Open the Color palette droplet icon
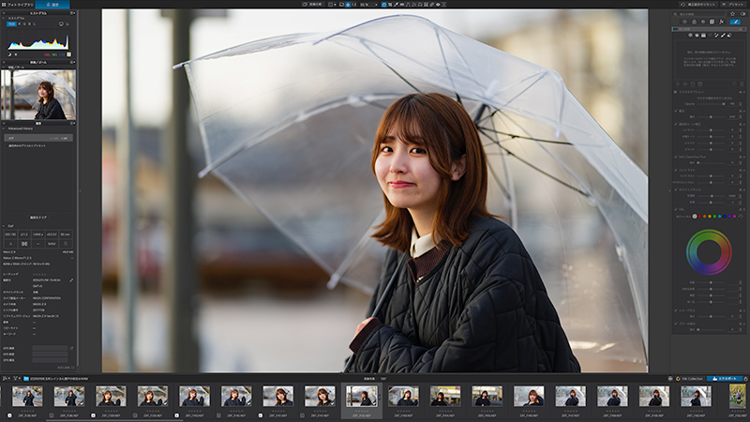750x422 pixels. pyautogui.click(x=694, y=22)
